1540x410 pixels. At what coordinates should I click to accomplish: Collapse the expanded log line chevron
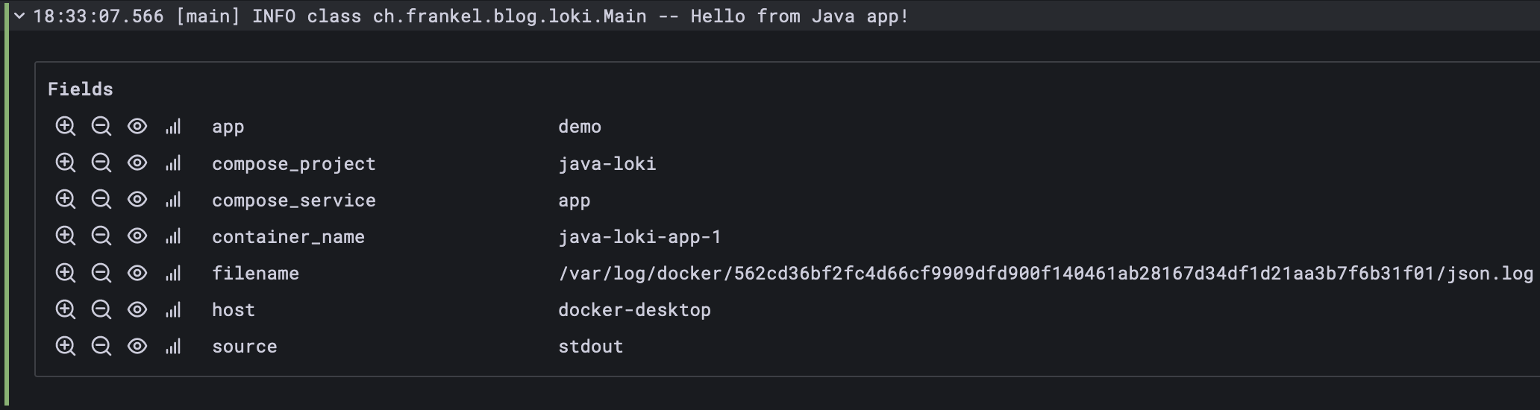pos(20,16)
